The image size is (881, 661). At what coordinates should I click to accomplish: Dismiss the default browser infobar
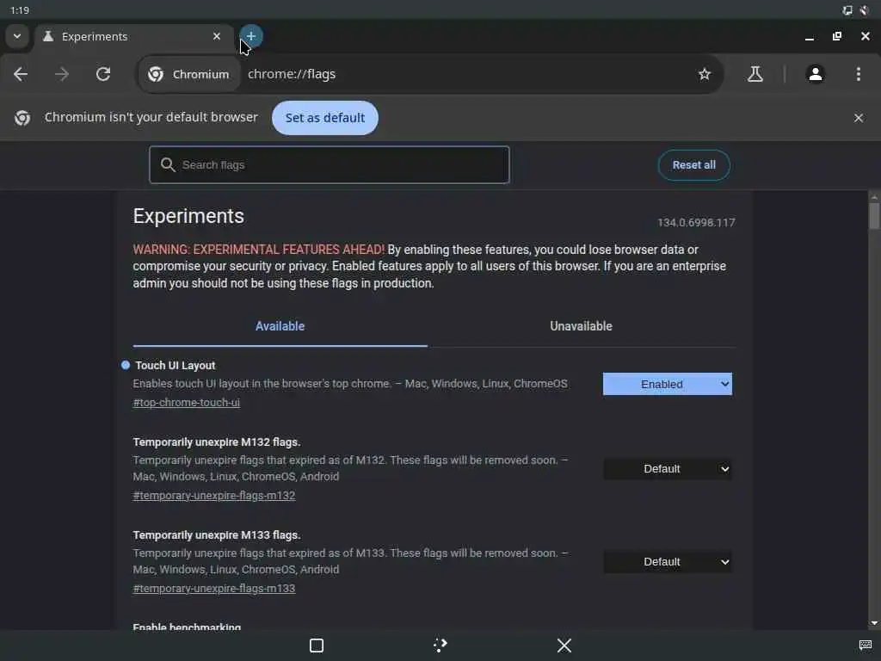tap(858, 118)
